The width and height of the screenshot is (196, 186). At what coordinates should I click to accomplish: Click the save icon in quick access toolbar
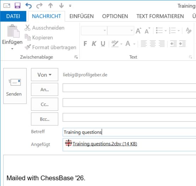click(x=17, y=6)
